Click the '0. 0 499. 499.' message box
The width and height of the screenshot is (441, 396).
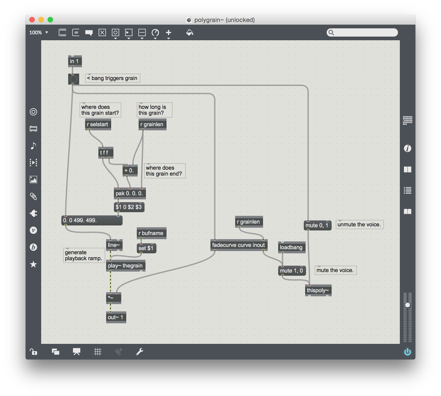(92, 220)
